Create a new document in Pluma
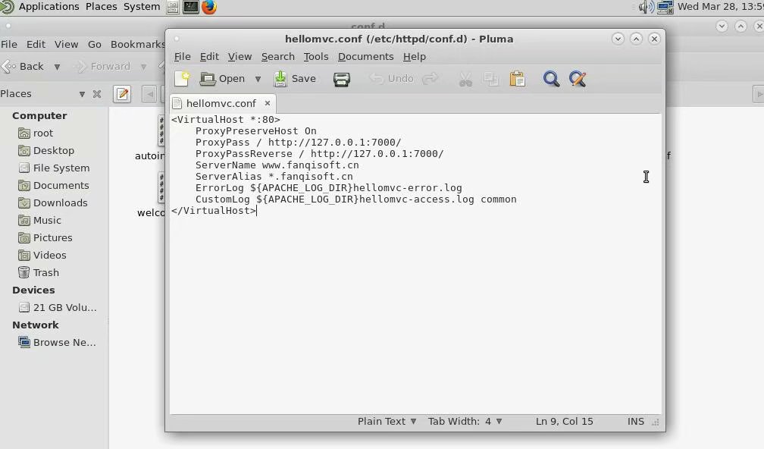 coord(182,78)
